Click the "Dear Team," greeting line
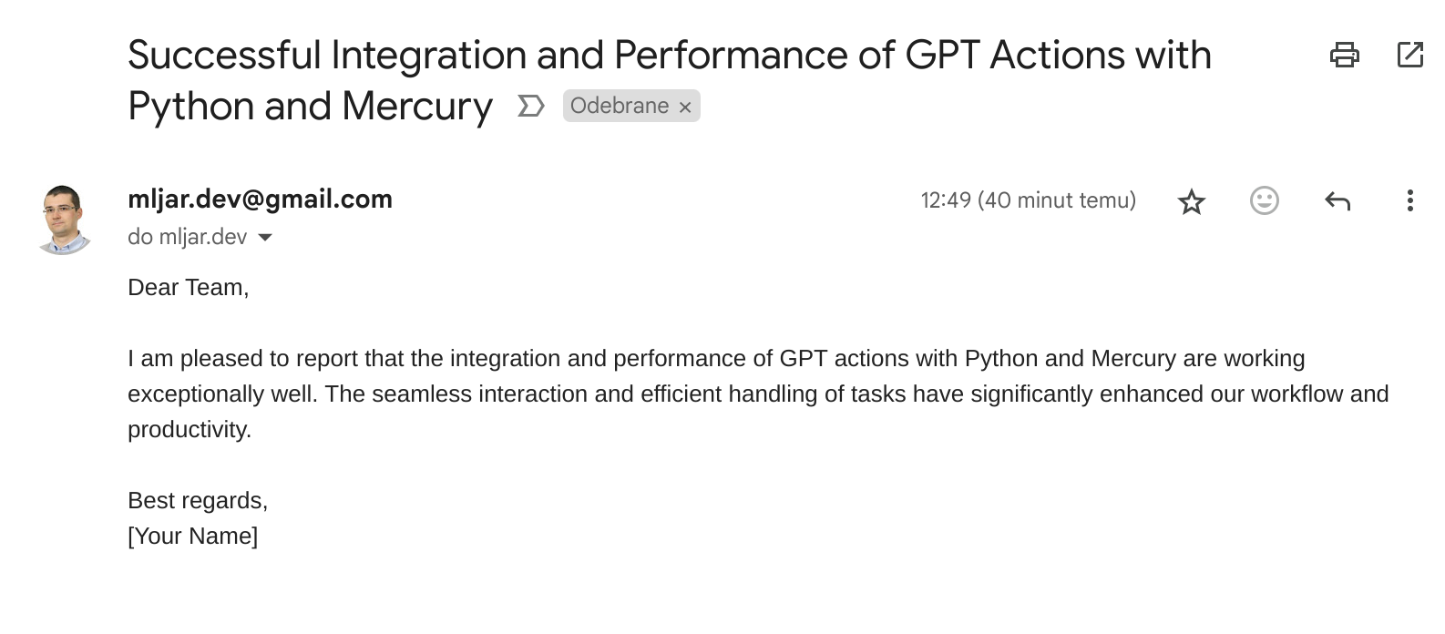This screenshot has width=1445, height=634. pos(188,288)
